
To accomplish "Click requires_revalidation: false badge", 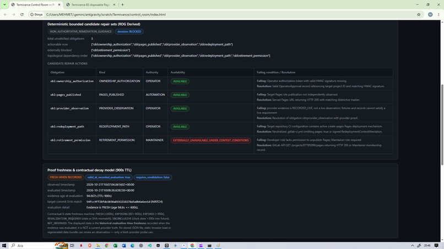I will pyautogui.click(x=153, y=177).
